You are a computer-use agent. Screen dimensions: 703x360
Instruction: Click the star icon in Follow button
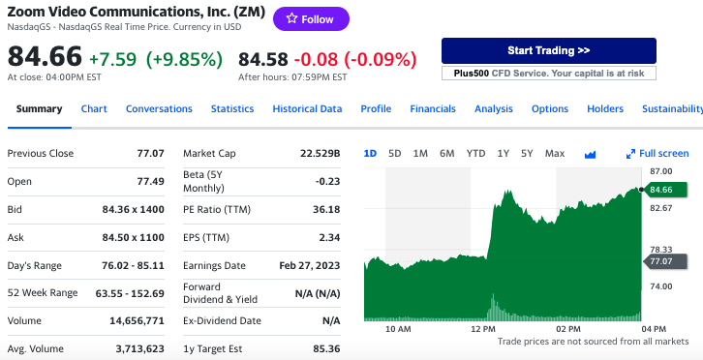[291, 18]
